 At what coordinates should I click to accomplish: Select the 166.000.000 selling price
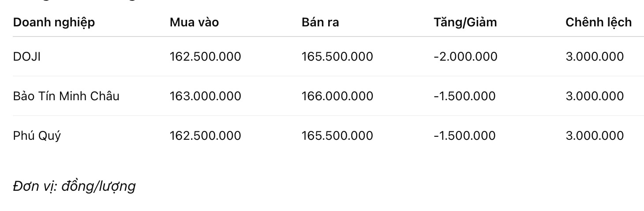tap(337, 96)
